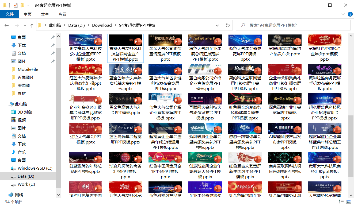The image size is (354, 206).
Task: Switch to the 主页 ribbon tab
Action: click(28, 14)
